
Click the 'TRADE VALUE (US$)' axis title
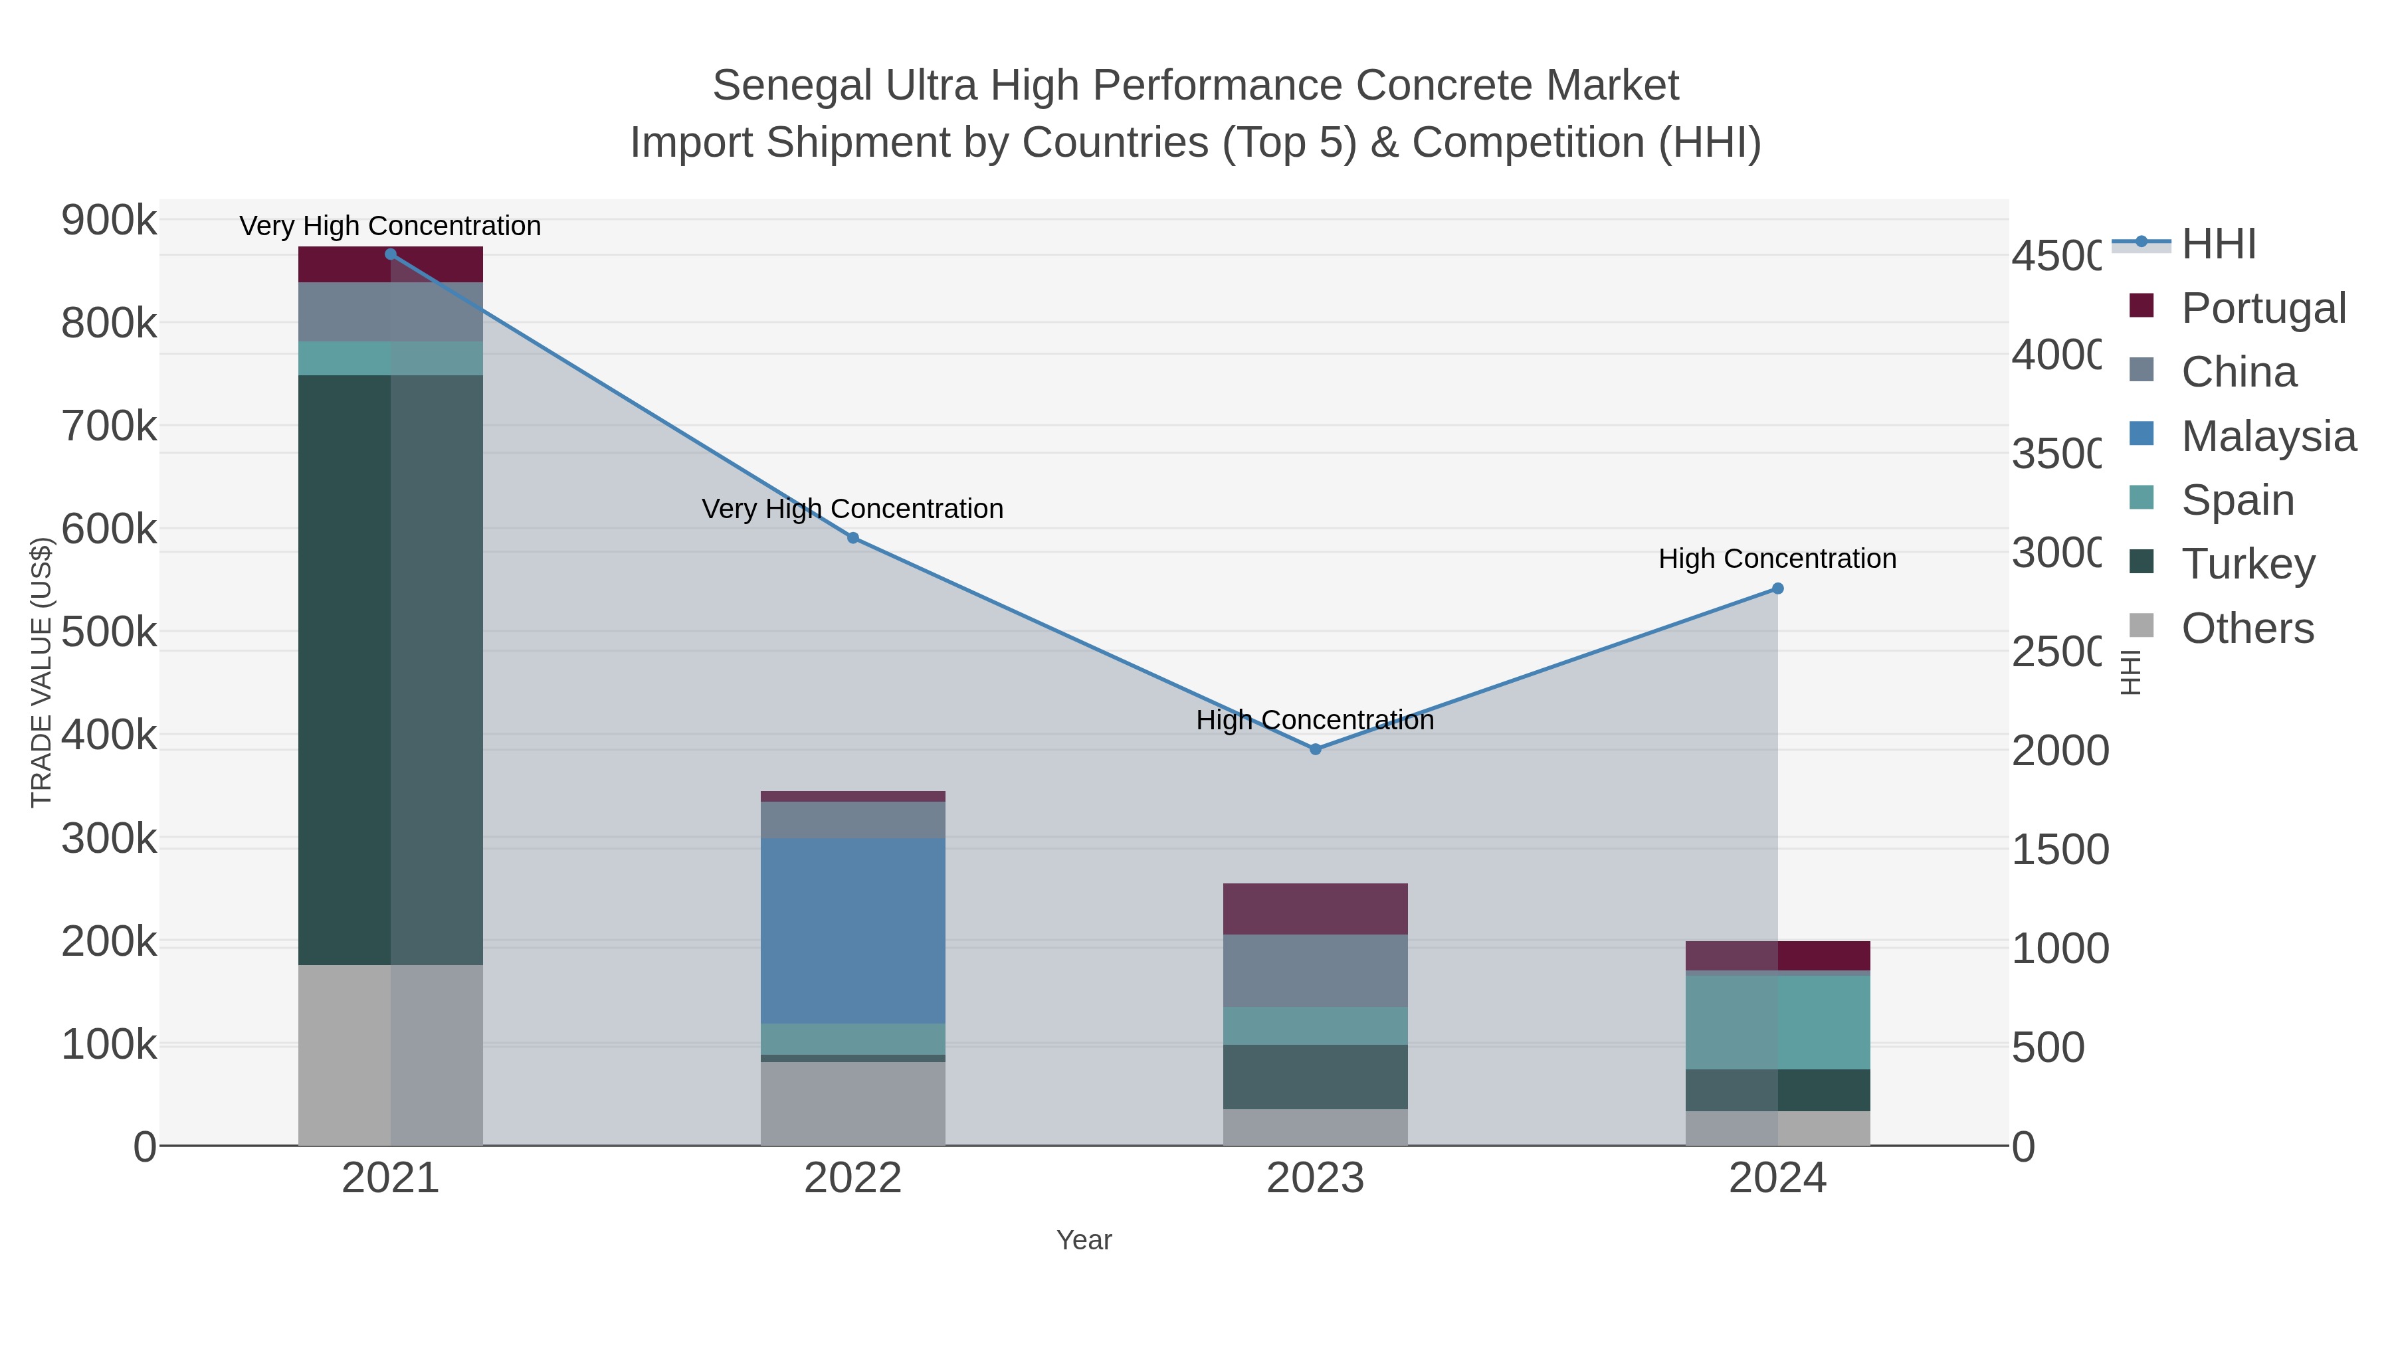click(41, 672)
